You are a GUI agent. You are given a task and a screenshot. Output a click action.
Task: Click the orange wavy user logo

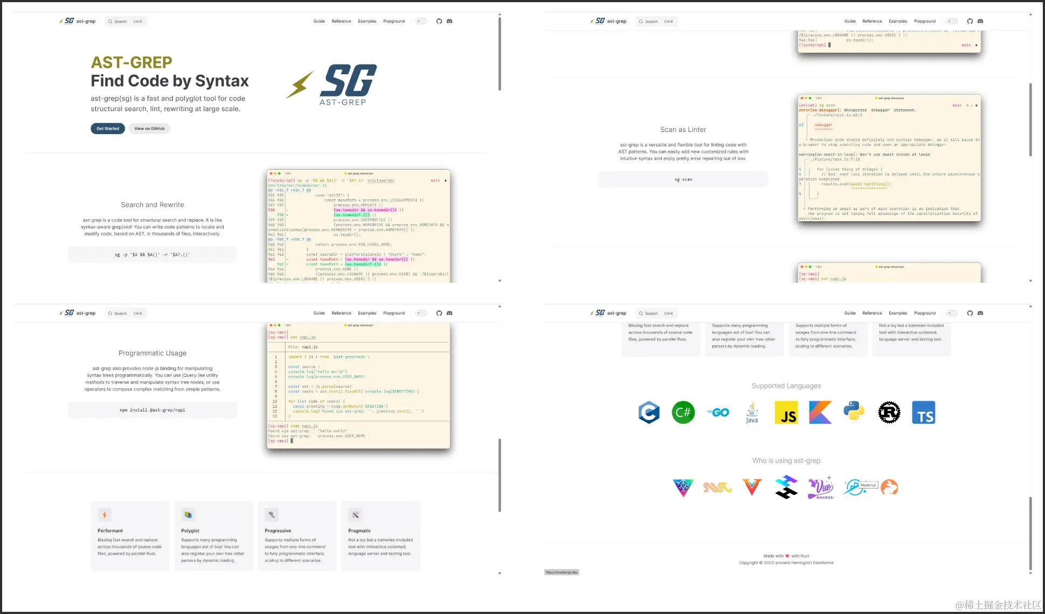717,487
